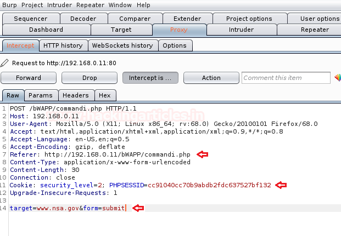Click the Accept header line text/html

(x=147, y=131)
